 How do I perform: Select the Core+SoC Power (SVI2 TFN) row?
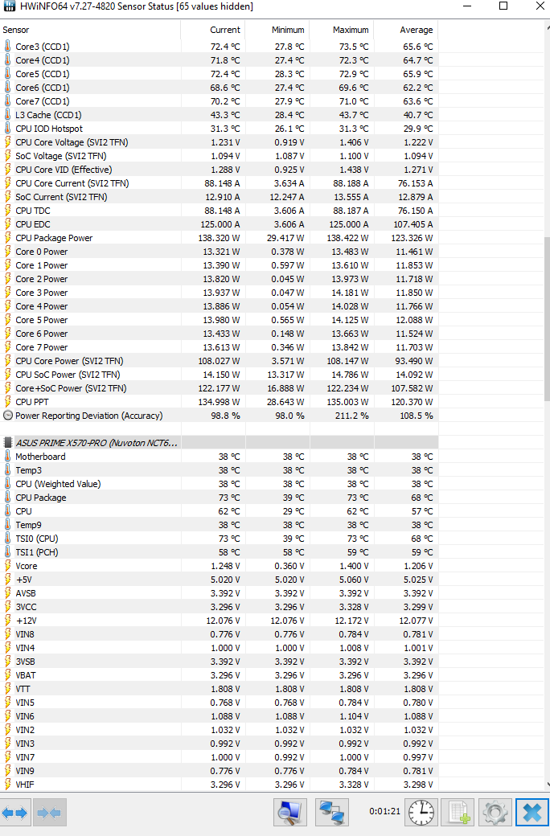219,388
